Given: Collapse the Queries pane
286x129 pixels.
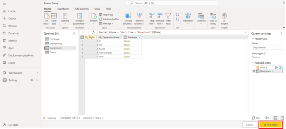Looking at the screenshot, I should (x=74, y=33).
